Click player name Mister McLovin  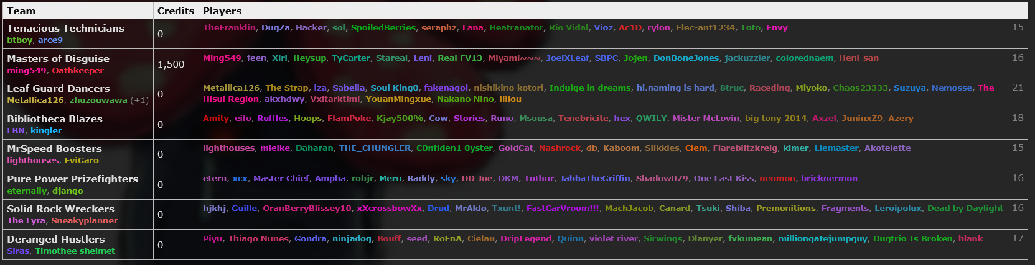[x=706, y=118]
